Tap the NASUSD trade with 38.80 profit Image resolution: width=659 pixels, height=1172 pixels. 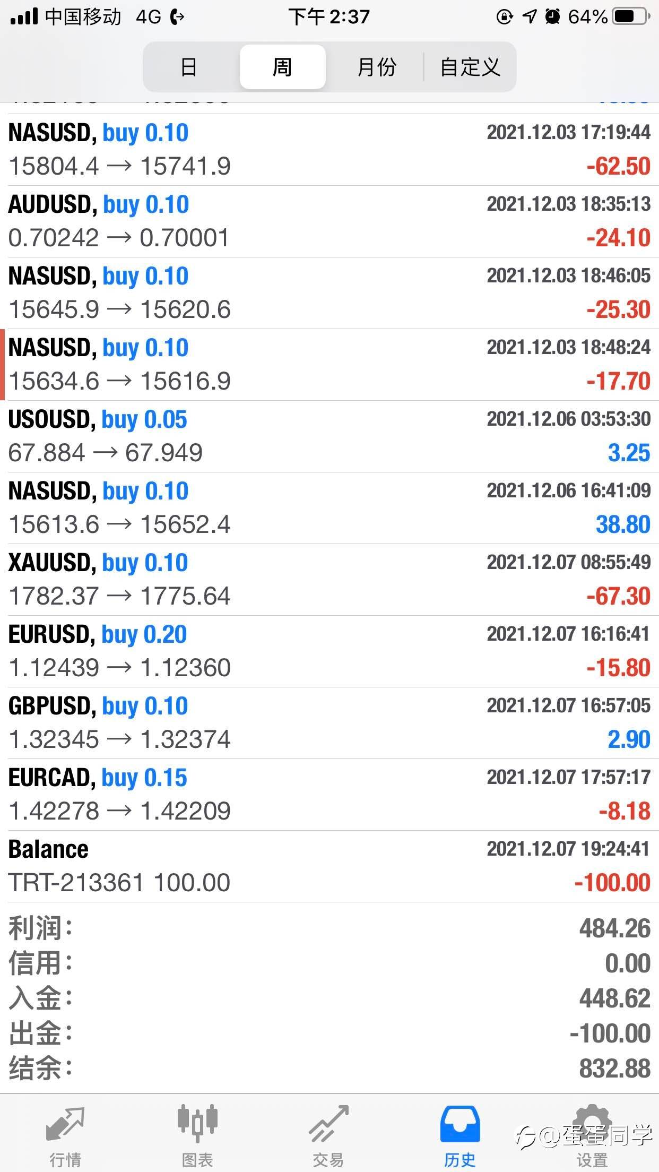(x=329, y=508)
